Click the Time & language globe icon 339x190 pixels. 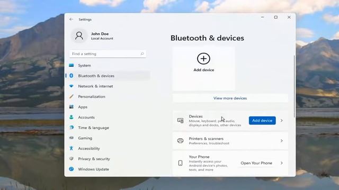point(72,128)
